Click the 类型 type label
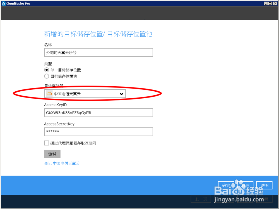Viewport: 279px width, 209px height. tap(48, 64)
